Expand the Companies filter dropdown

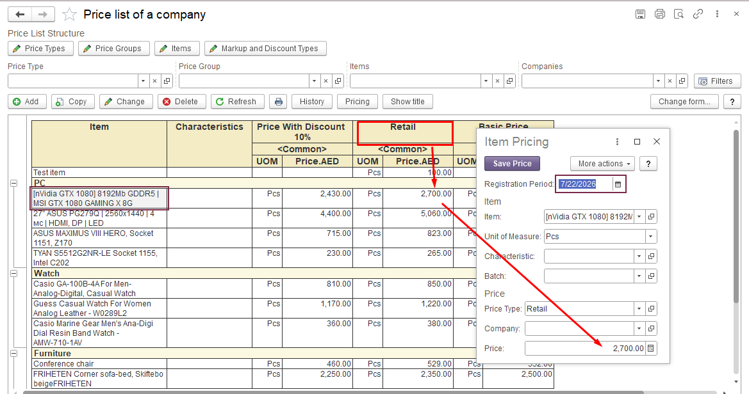658,81
